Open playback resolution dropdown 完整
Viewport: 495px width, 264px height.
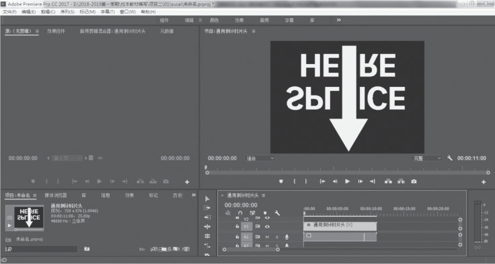[427, 158]
